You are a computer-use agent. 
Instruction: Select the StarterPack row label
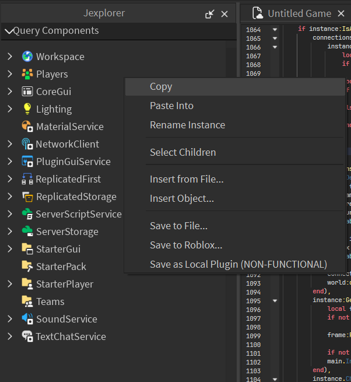(61, 267)
